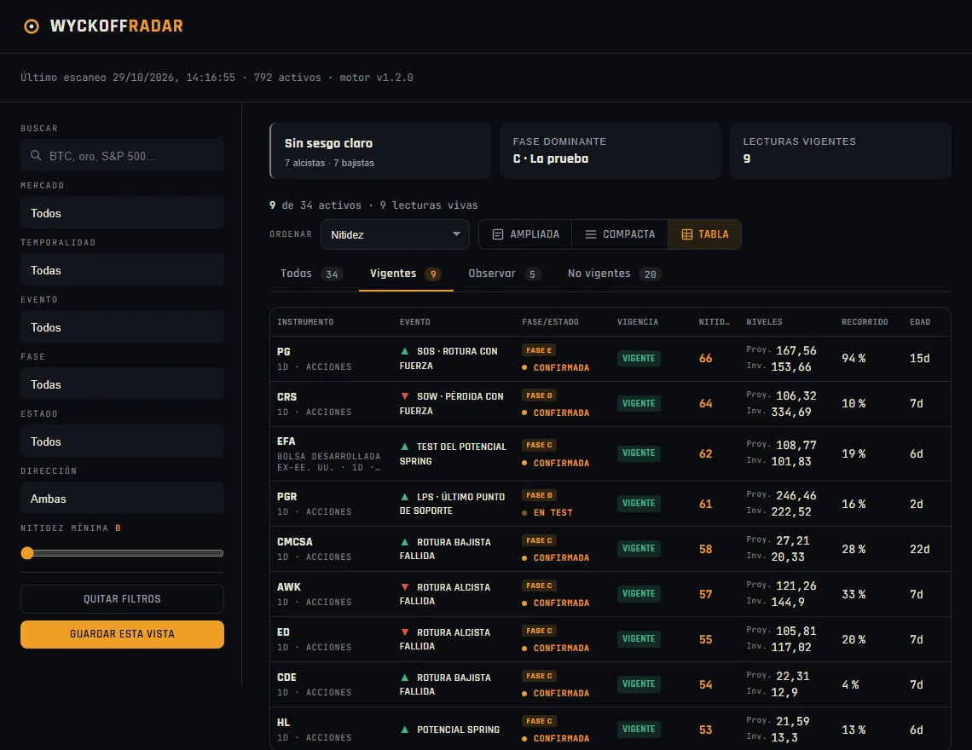Click the WyckoffRadar target logo icon
Viewport: 972px width, 750px height.
[31, 26]
